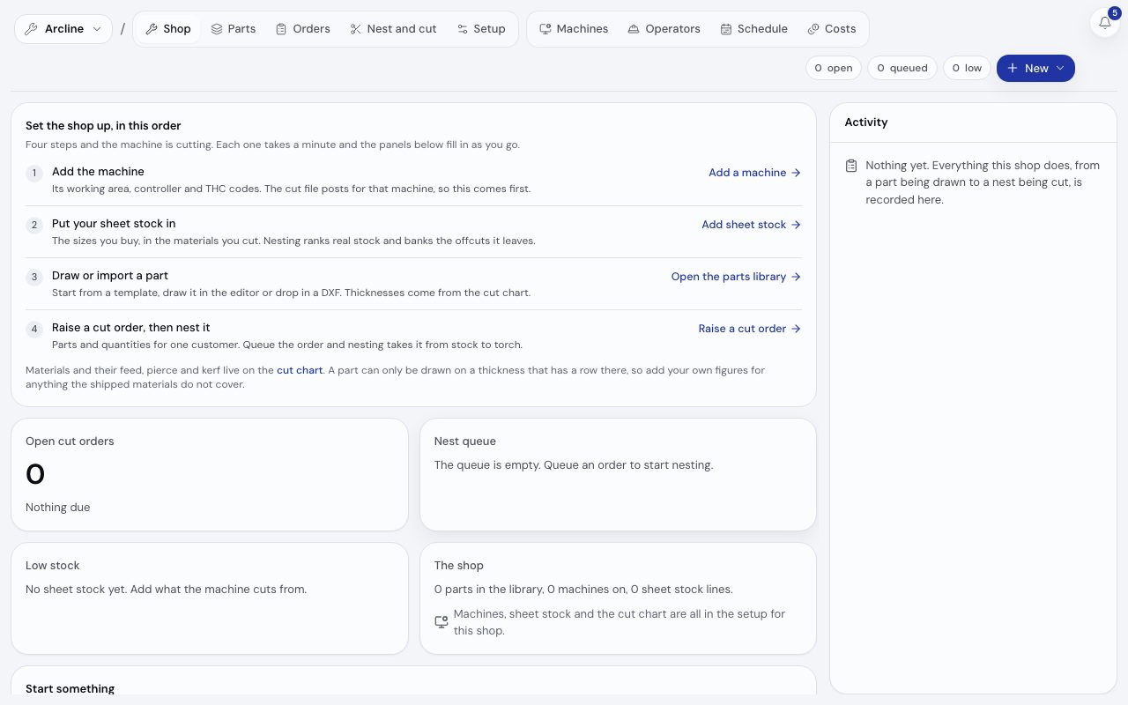Go to the Nest and cut tab
Viewport: 1128px width, 705px height.
[x=393, y=29]
